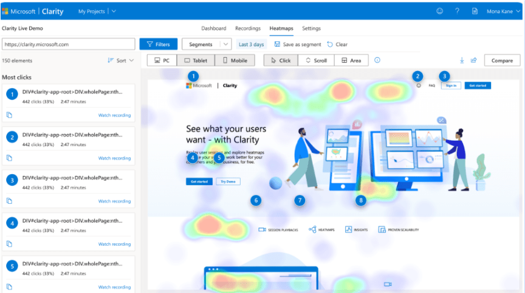Click the Microsoft logo in the header
The height and width of the screenshot is (293, 525).
5,12
